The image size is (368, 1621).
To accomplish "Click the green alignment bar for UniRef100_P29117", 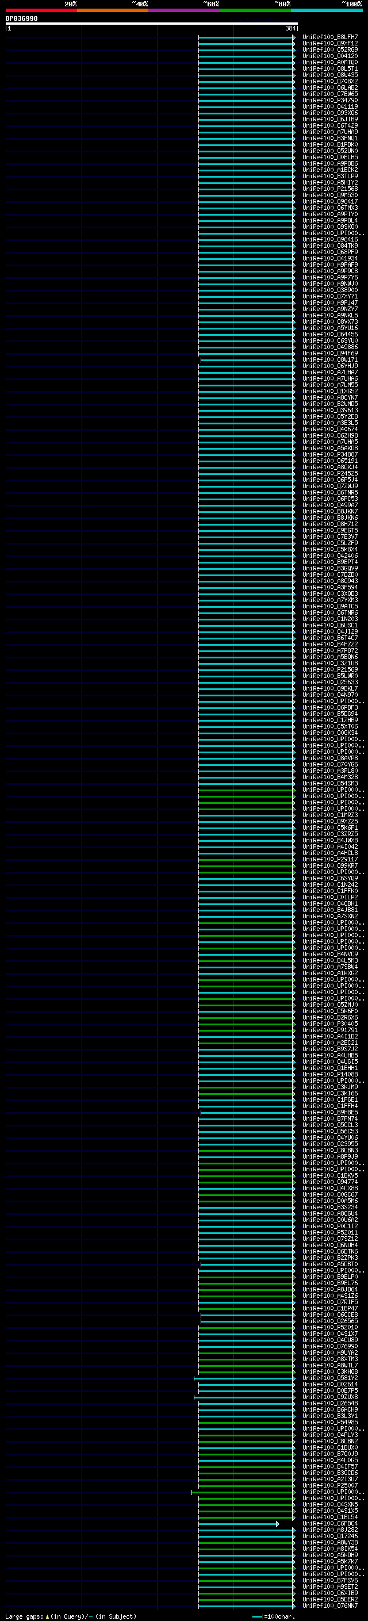I will pos(246,860).
